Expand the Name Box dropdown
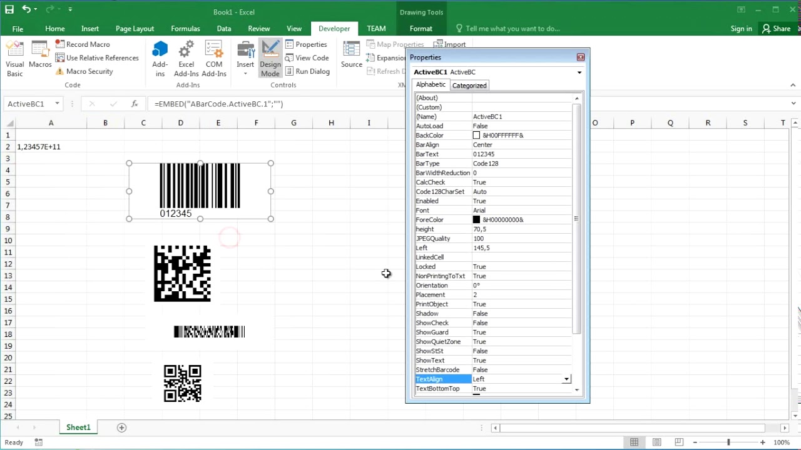The image size is (801, 450). [57, 104]
